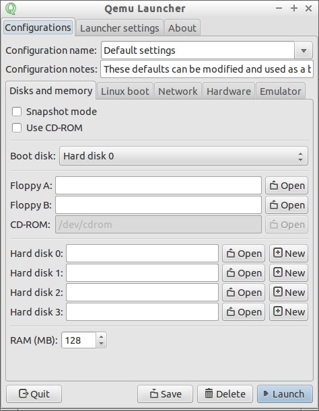Open the Network tab
This screenshot has height=411, width=319.
coord(178,91)
